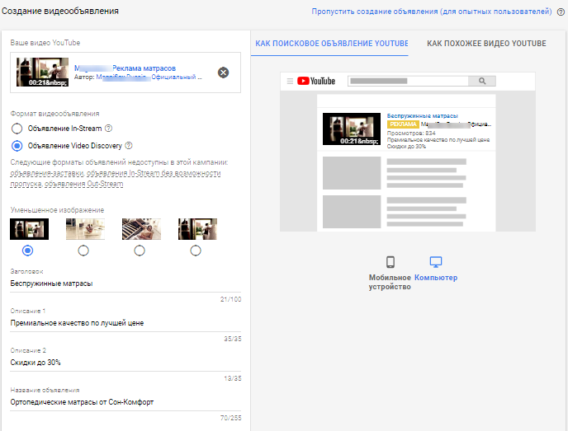Click help icon next to Объявление In-Stream
Viewport: 568px width, 431px height.
[x=109, y=128]
